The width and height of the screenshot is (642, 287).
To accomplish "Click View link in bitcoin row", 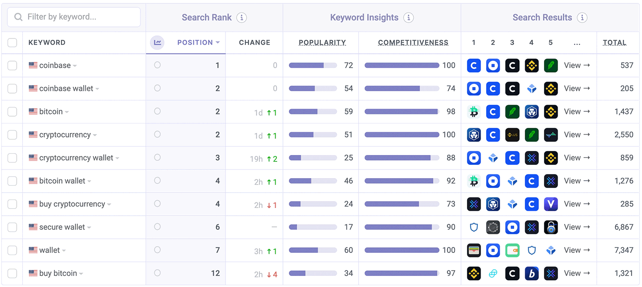I will (577, 111).
